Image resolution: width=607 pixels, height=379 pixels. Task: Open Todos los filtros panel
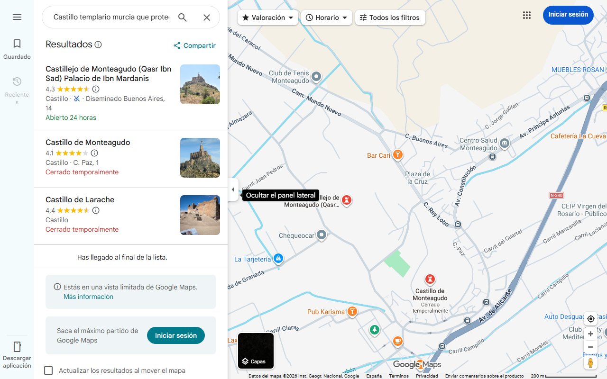point(389,18)
